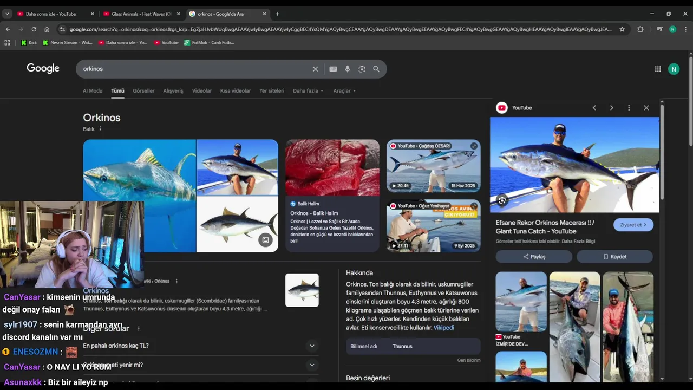The height and width of the screenshot is (390, 693).
Task: Open the media control icon in Chrome toolbar
Action: [x=659, y=29]
